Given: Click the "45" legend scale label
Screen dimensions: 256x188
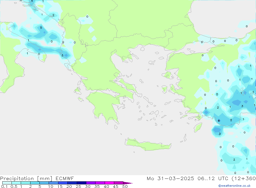Looking at the screenshot, I should [116, 186].
